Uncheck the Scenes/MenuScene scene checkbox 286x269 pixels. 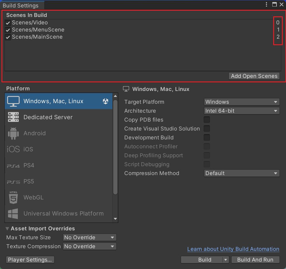tap(8, 30)
